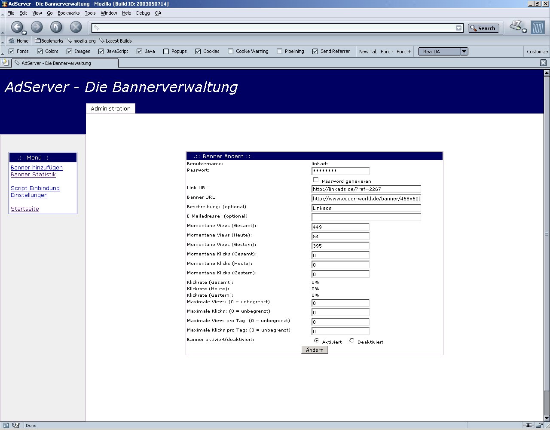Screen dimensions: 550x430
Task: Click the Print icon in the toolbar
Action: tap(516, 26)
